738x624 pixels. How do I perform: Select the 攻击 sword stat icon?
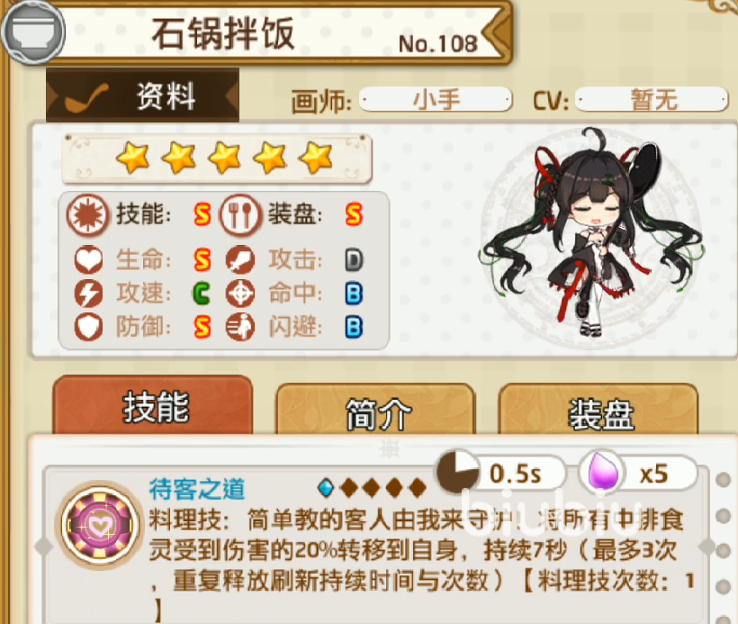[240, 260]
